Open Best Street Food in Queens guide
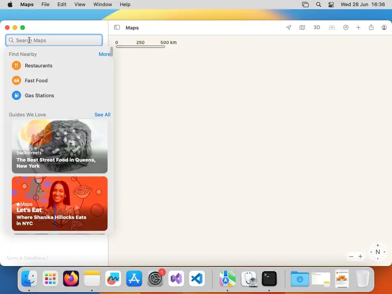 tap(60, 146)
